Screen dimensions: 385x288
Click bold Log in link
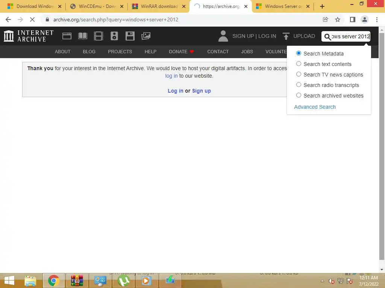[175, 91]
